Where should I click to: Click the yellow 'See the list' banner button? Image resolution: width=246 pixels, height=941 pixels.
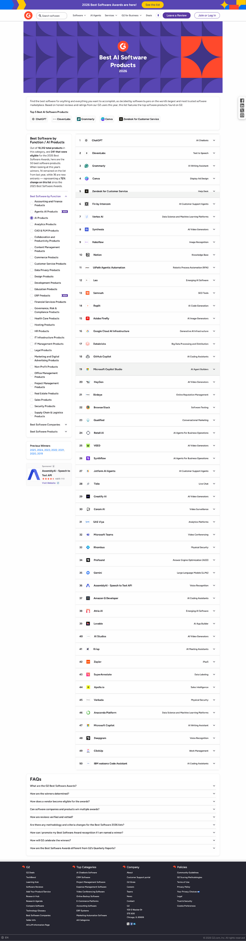point(152,5)
